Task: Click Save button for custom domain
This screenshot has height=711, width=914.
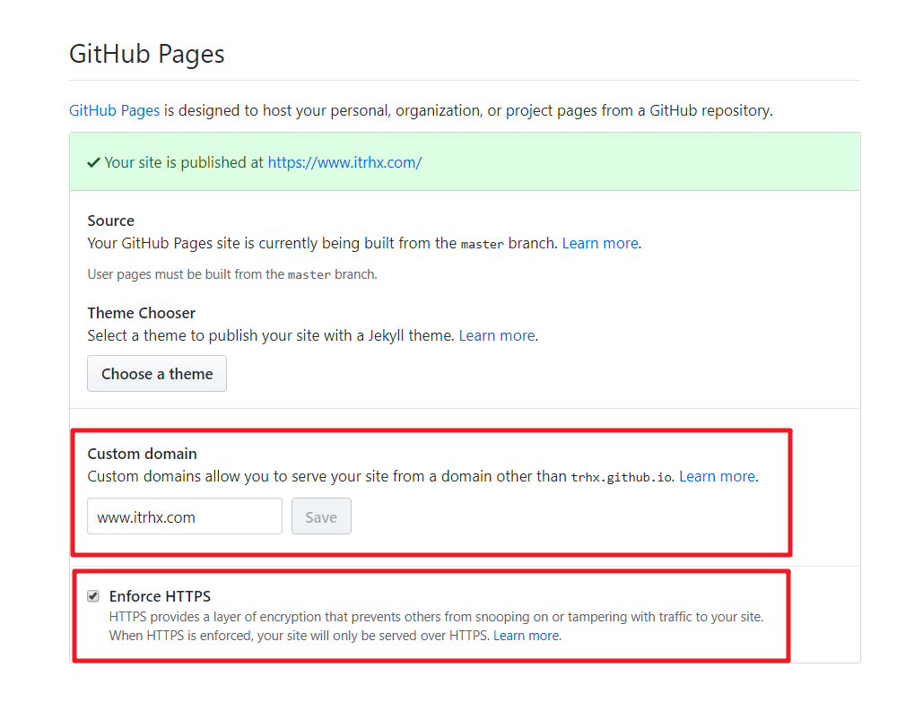Action: (321, 516)
